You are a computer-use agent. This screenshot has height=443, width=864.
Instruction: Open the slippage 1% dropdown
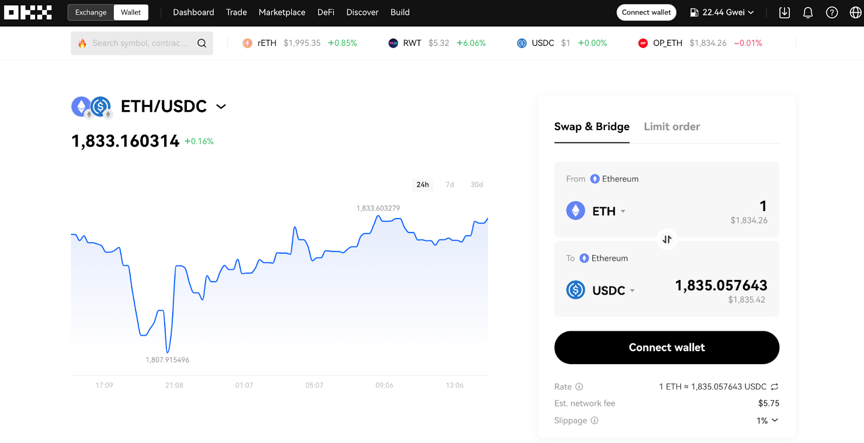click(x=767, y=420)
